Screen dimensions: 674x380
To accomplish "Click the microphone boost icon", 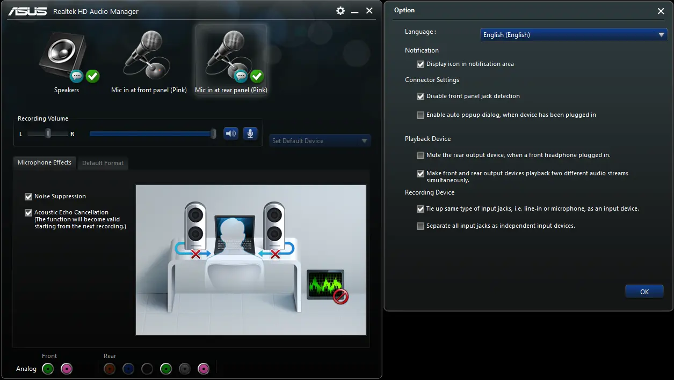I will (x=250, y=133).
